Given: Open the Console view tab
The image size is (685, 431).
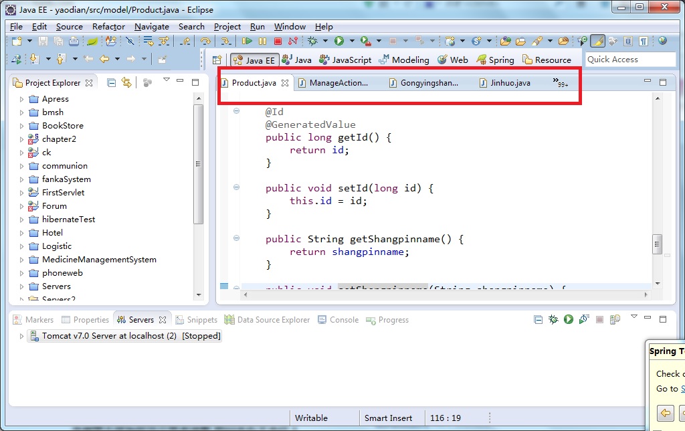Looking at the screenshot, I should pos(343,320).
